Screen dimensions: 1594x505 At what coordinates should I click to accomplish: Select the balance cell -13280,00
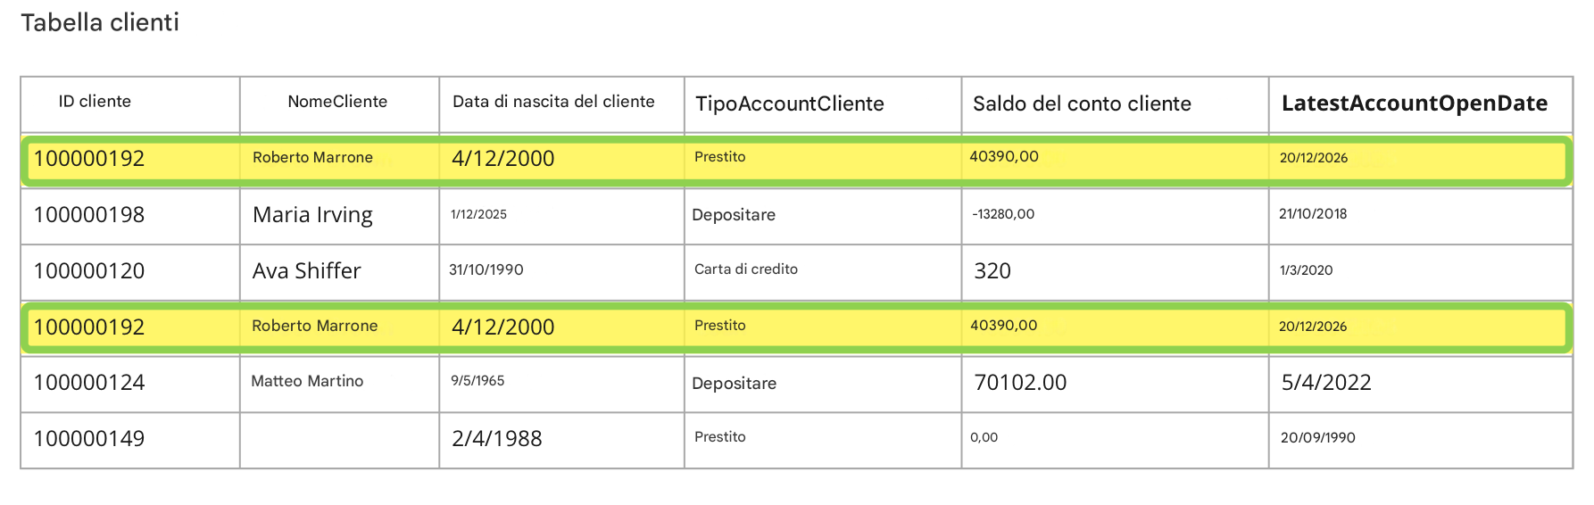1115,216
